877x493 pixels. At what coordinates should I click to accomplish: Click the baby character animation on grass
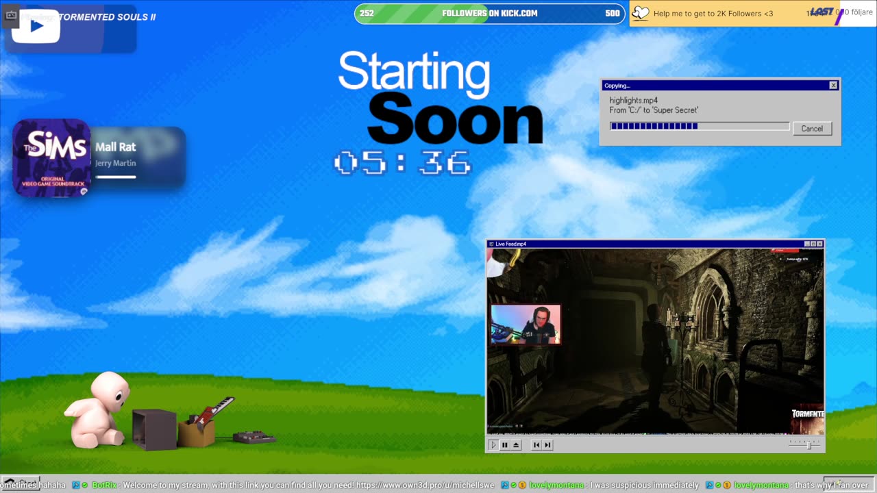(x=97, y=409)
